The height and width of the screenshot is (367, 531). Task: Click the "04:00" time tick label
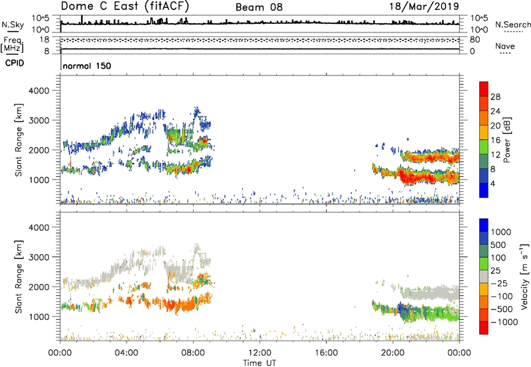pos(126,353)
